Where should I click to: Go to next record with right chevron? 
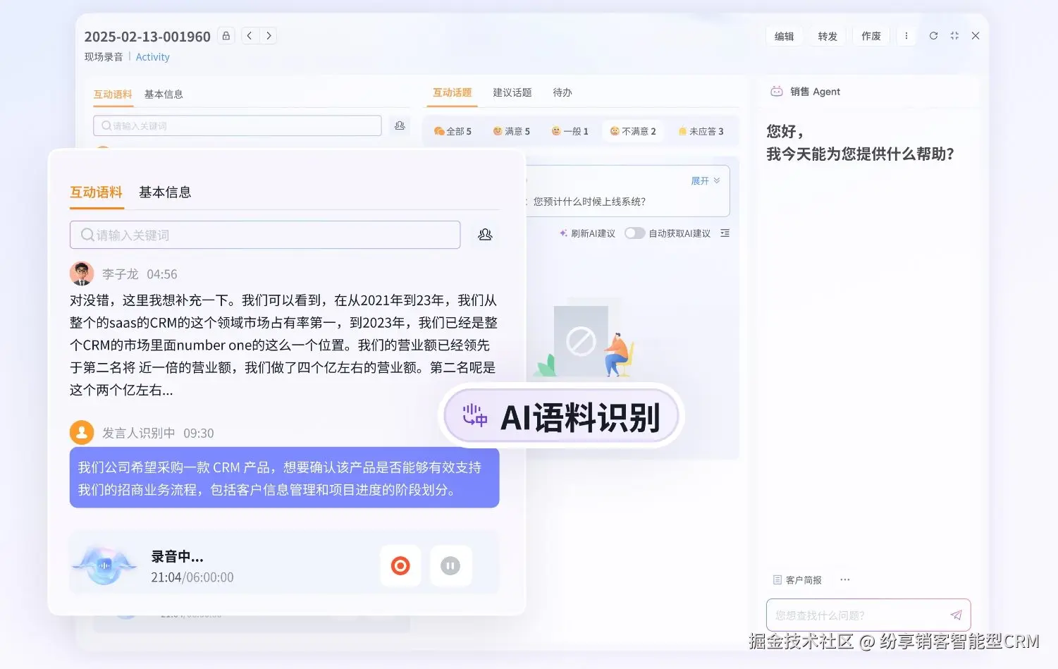pos(269,36)
